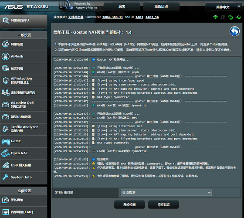
Task: Click the green network clients status icon
Action: (x=230, y=17)
